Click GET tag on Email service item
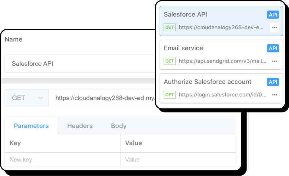 tap(170, 61)
